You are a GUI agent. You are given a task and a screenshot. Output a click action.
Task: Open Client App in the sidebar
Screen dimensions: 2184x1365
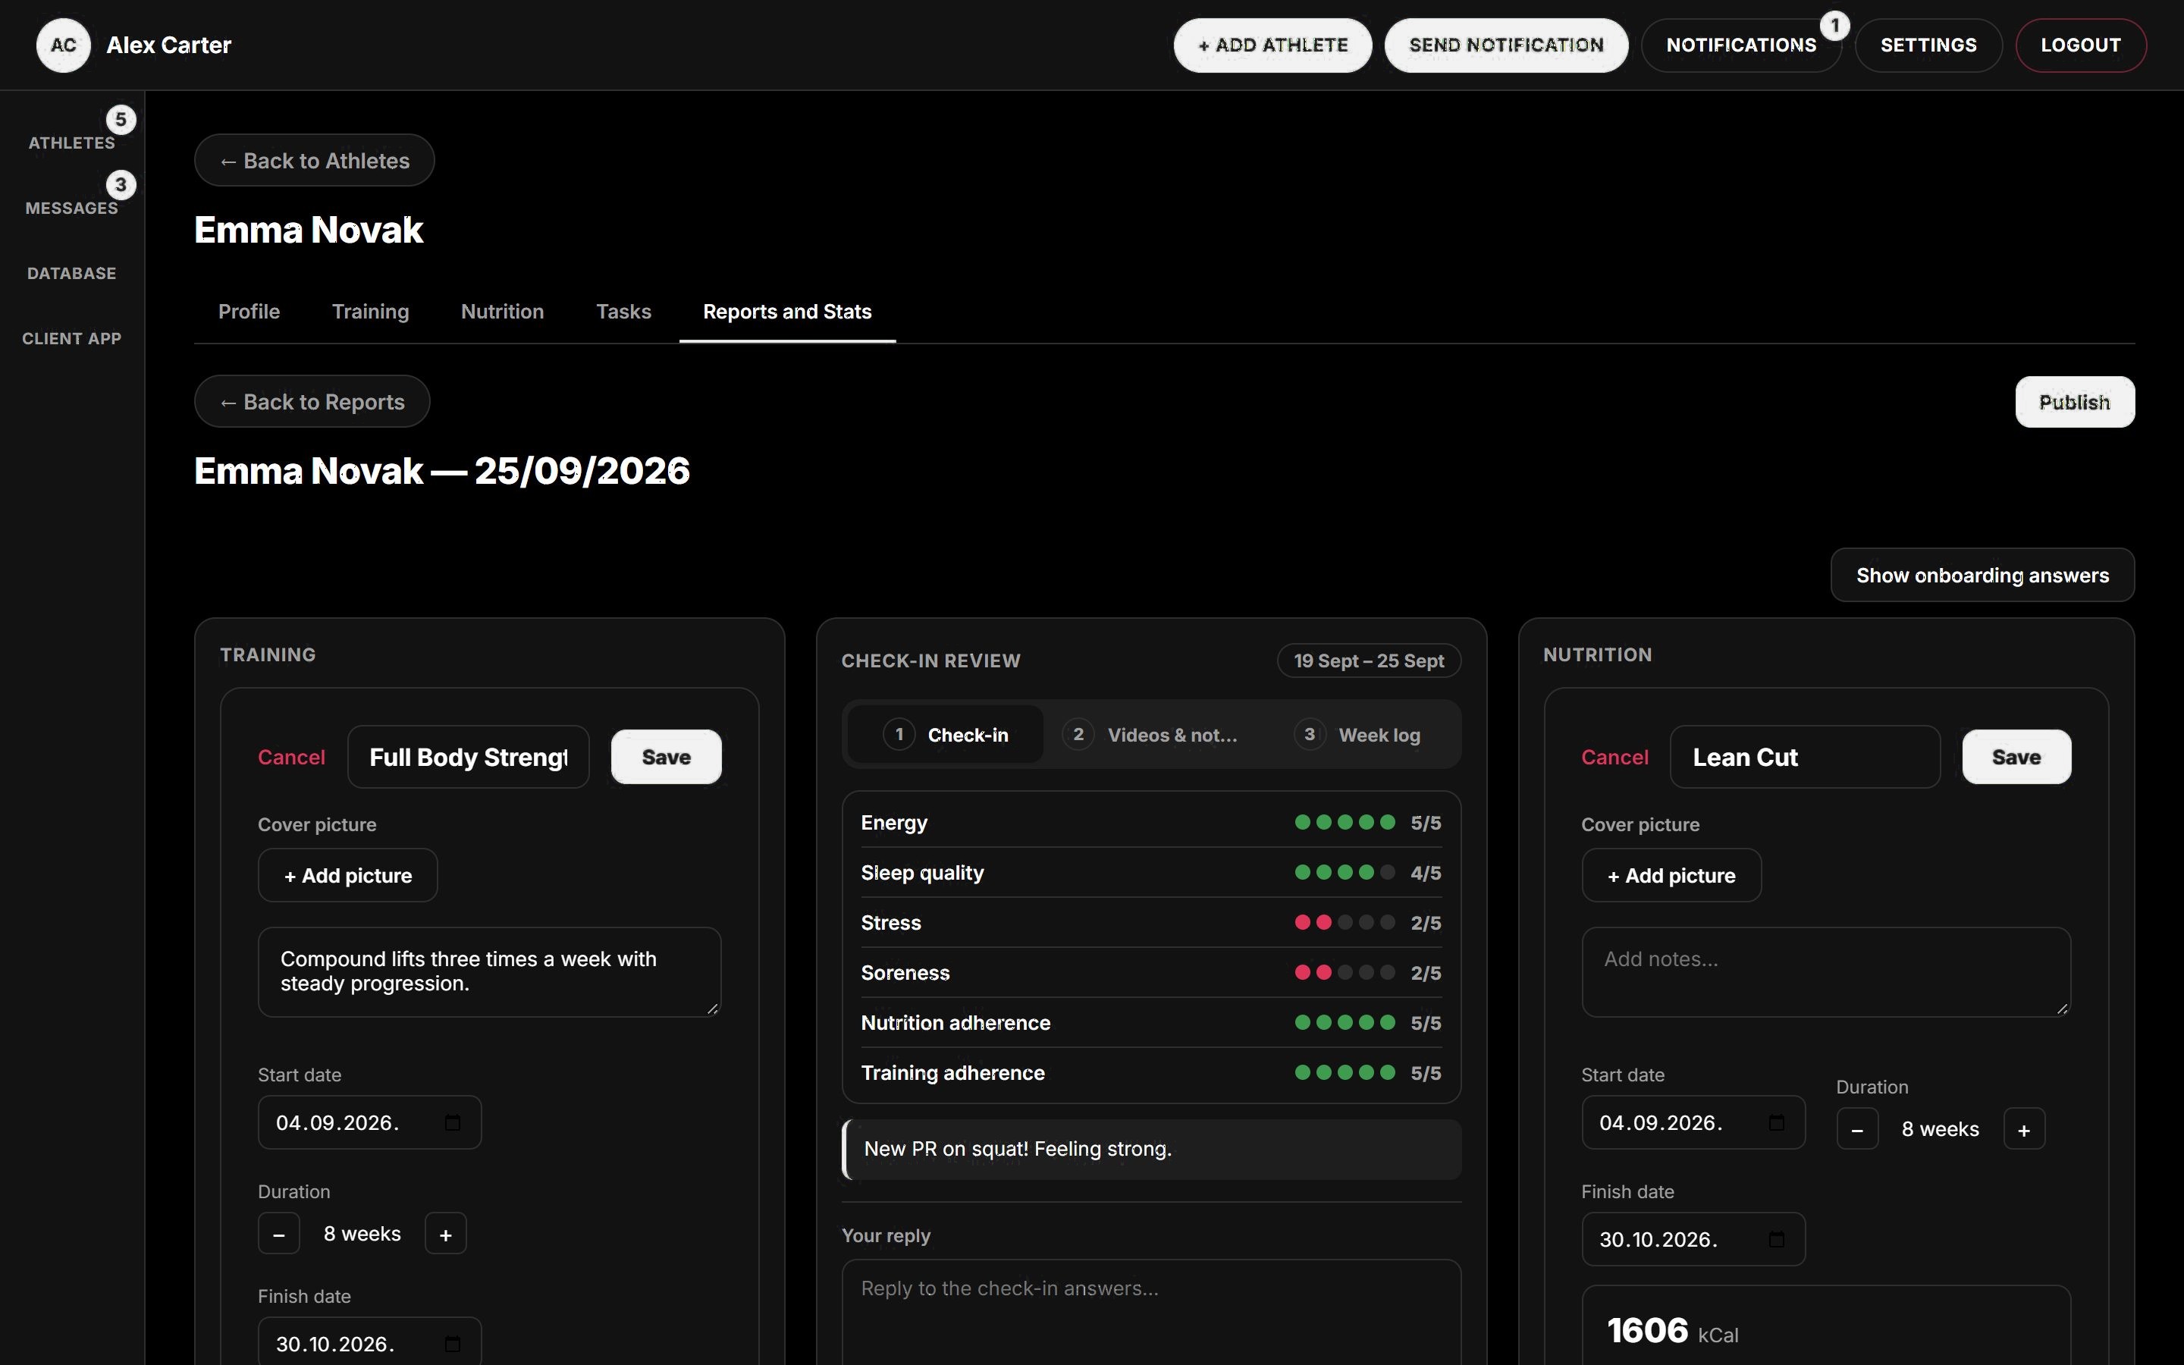pyautogui.click(x=72, y=338)
